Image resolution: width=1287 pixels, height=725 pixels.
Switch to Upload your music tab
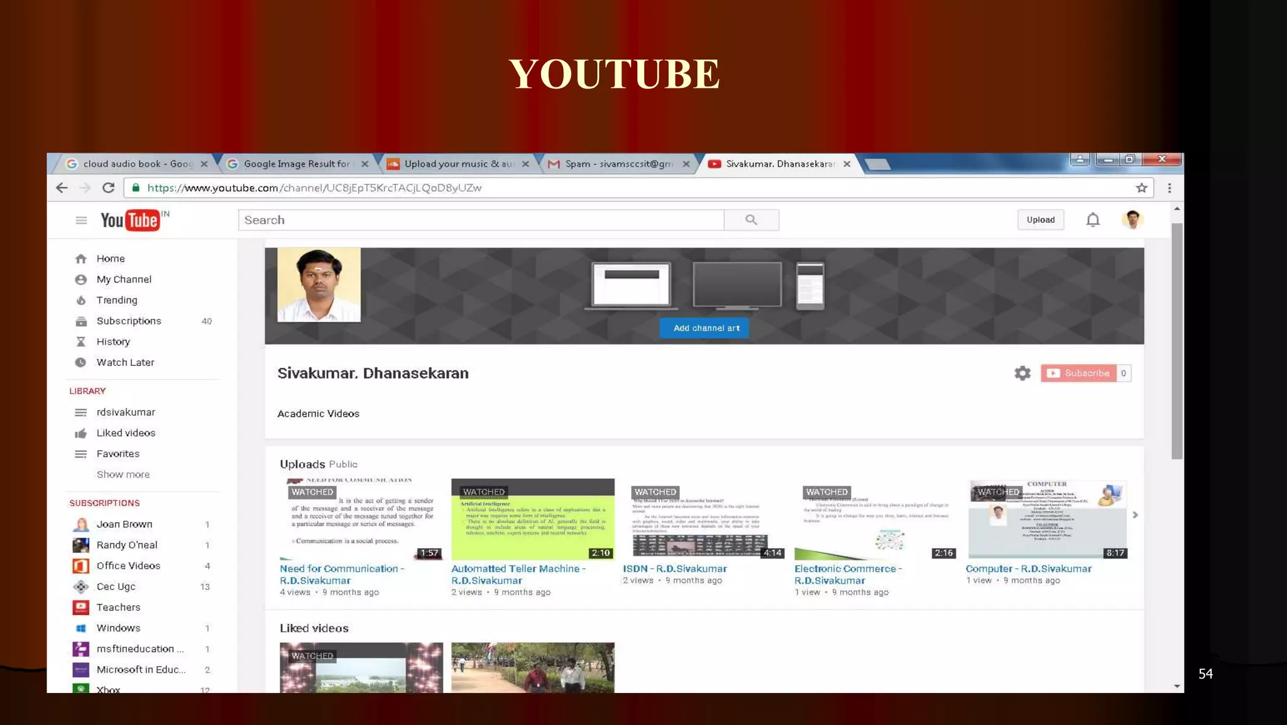(457, 164)
